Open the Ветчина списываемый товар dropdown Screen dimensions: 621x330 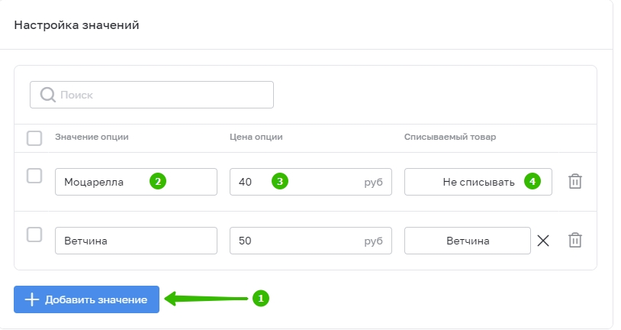[468, 241]
